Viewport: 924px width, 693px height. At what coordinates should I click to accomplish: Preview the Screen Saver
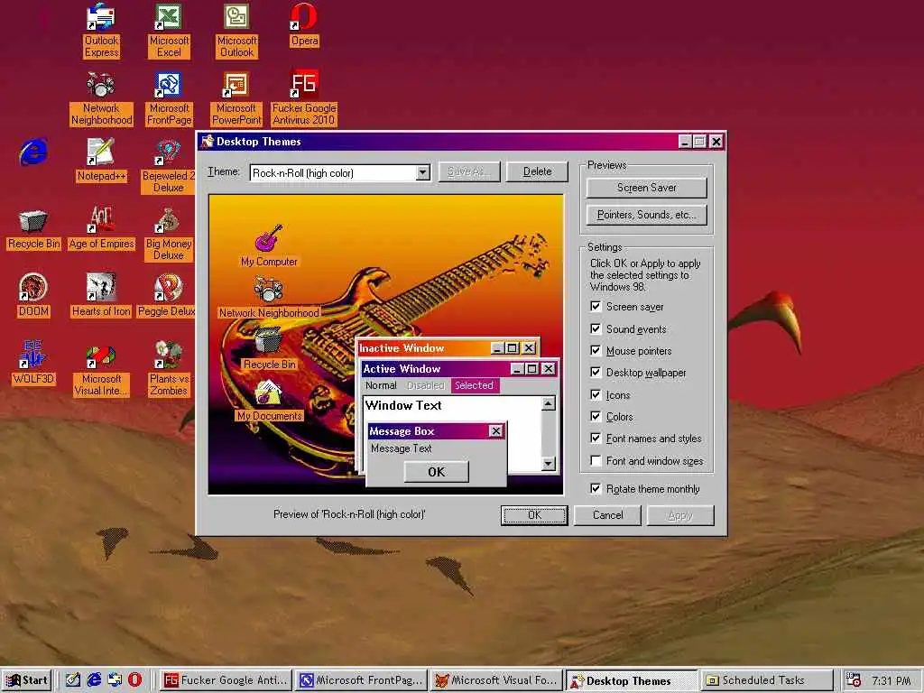tap(646, 188)
